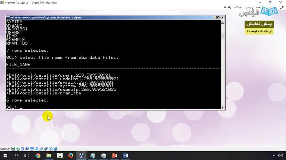
Task: Click the ENG language indicator
Action: click(281, 156)
